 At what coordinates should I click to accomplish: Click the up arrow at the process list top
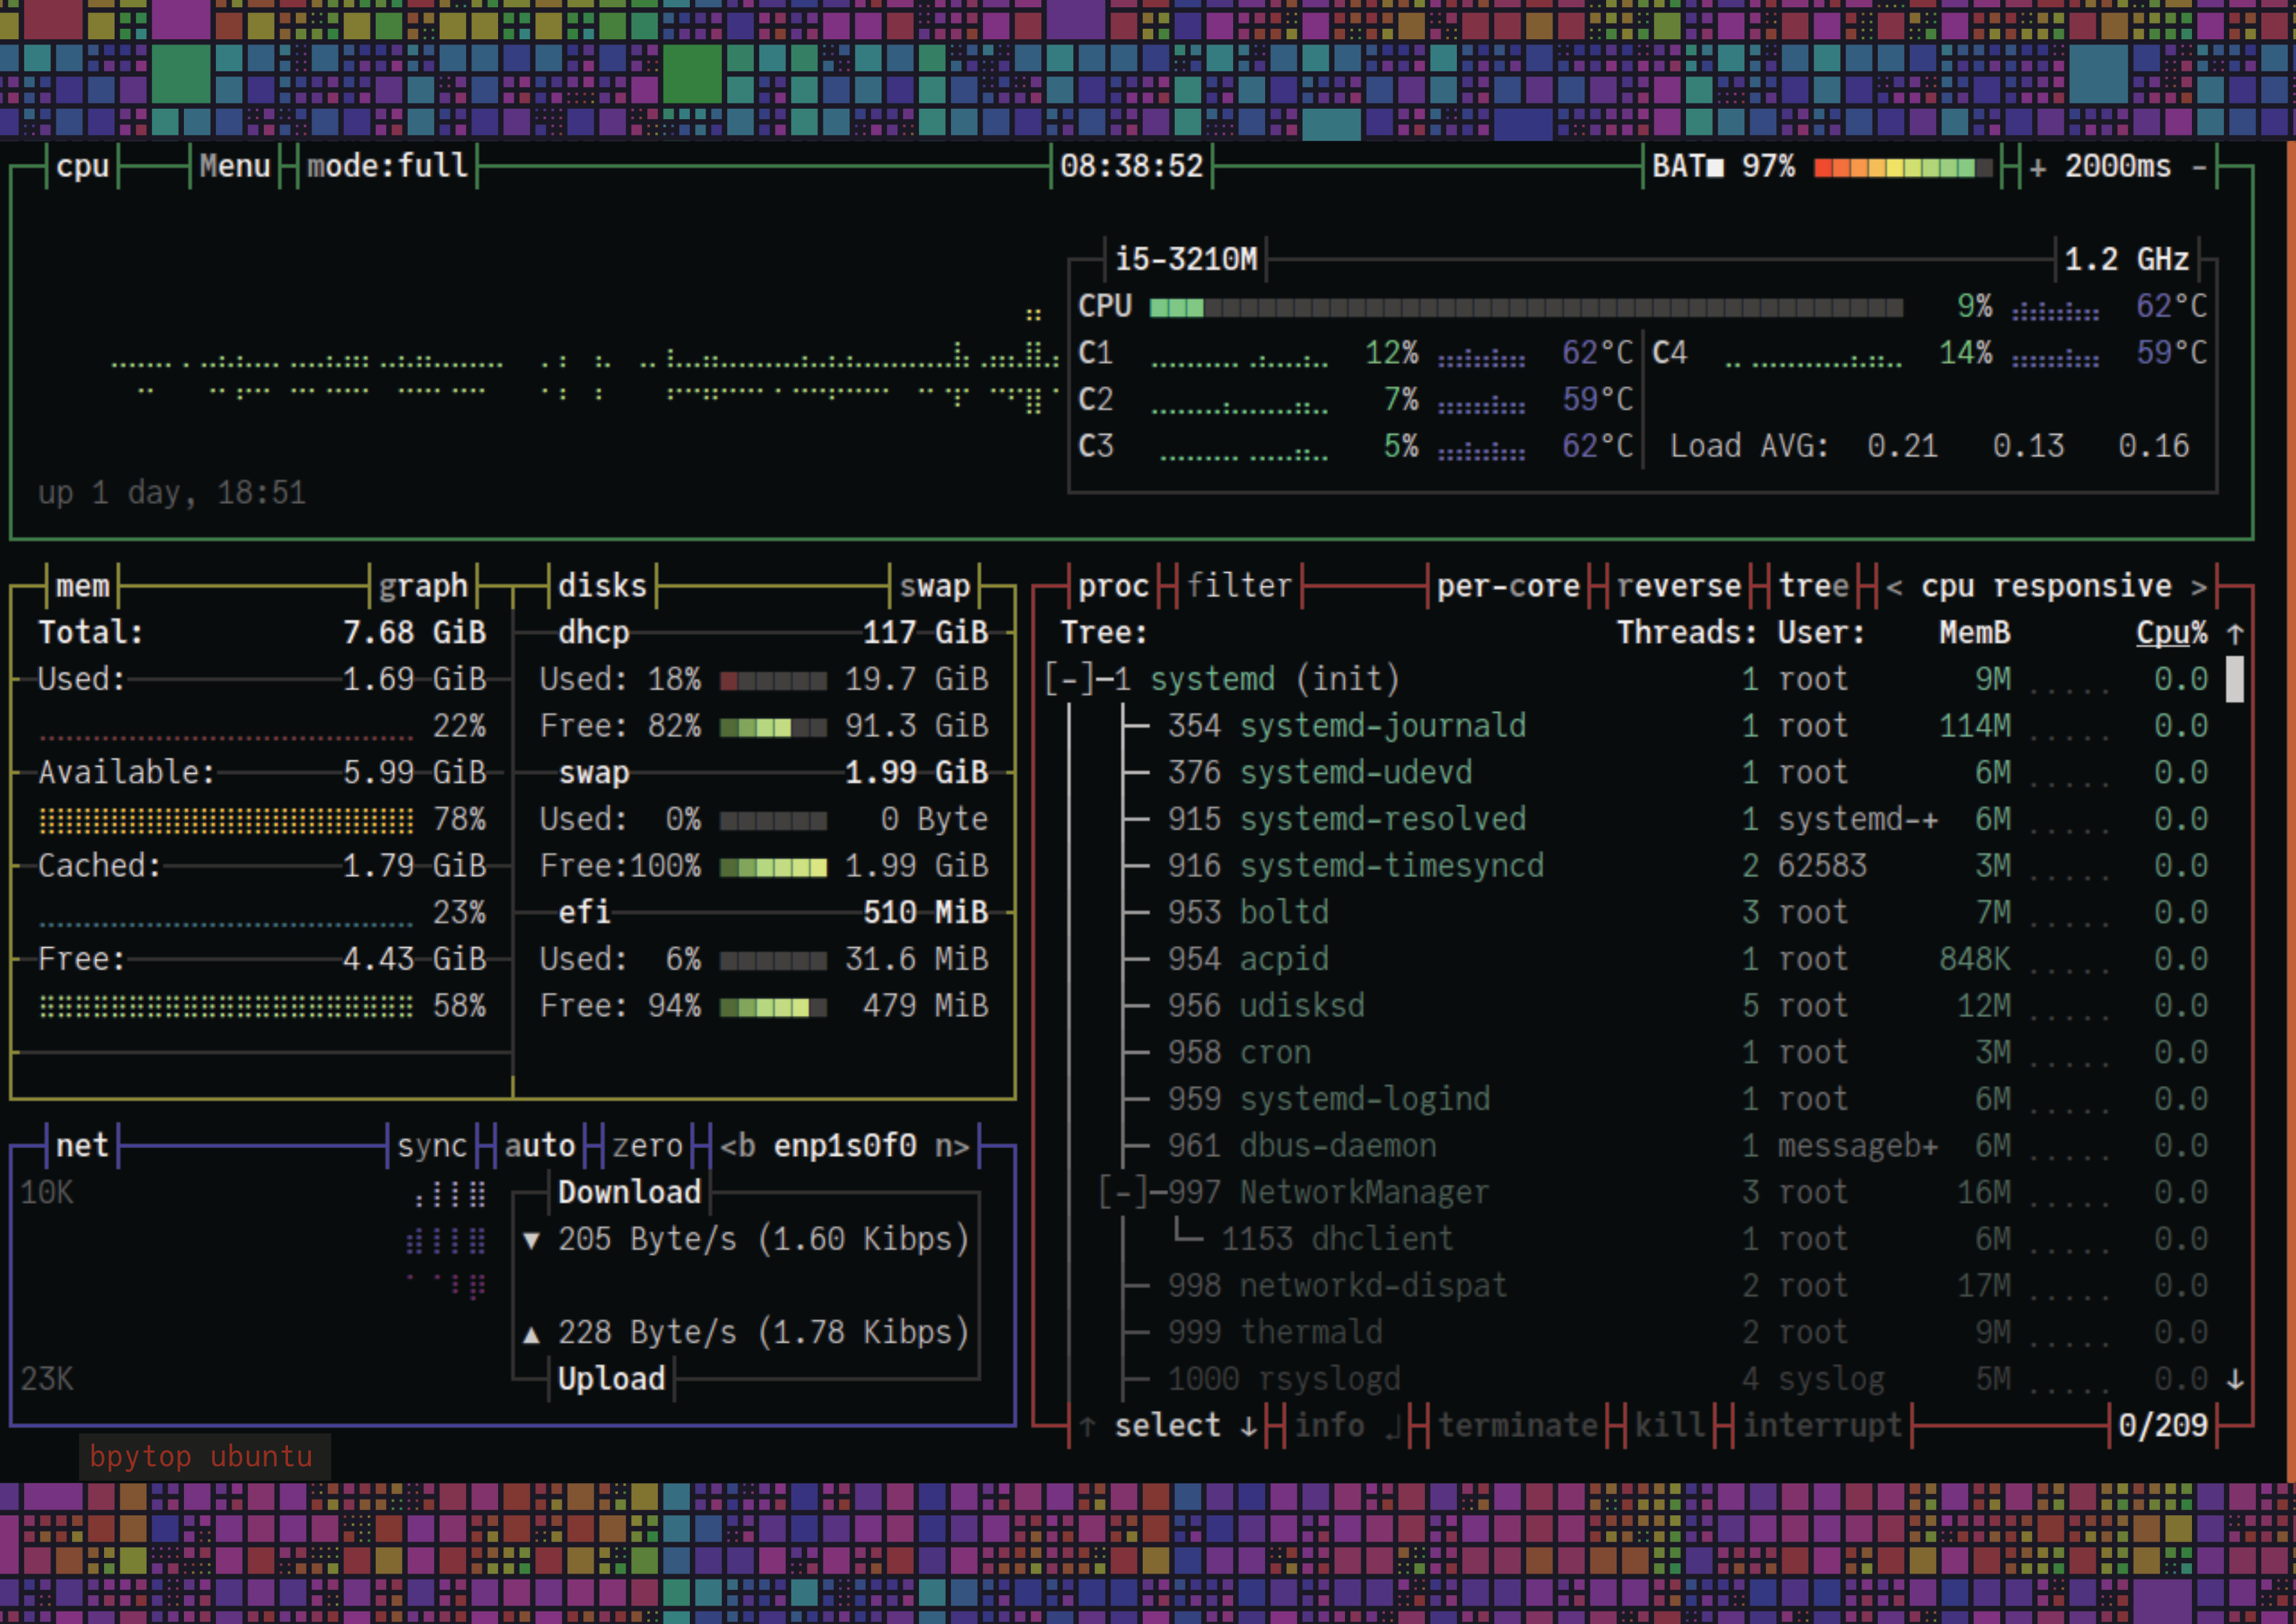(x=2235, y=634)
